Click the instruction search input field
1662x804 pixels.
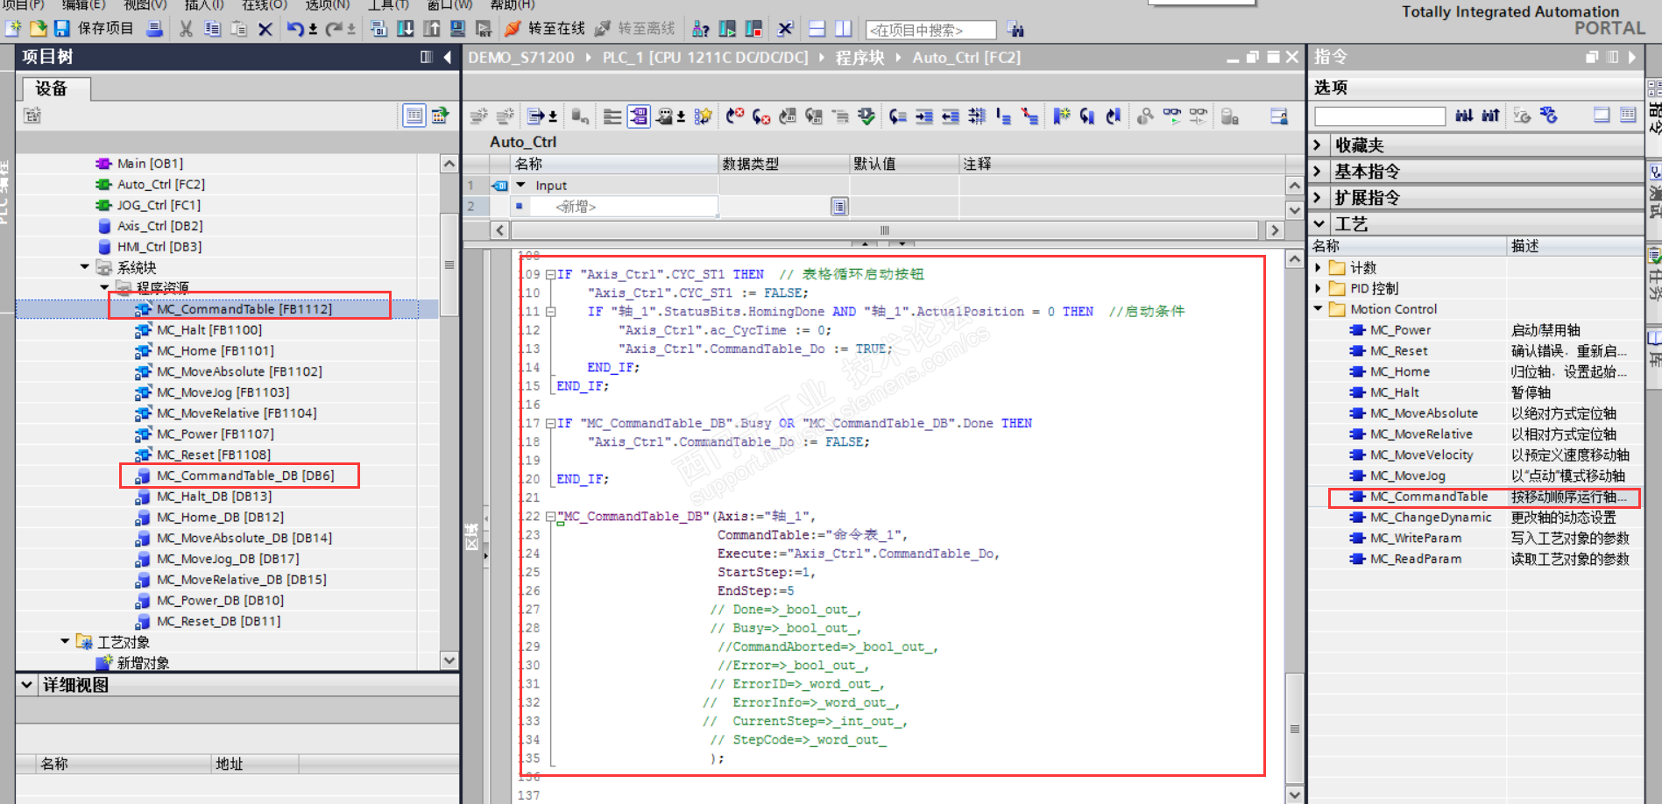1379,116
